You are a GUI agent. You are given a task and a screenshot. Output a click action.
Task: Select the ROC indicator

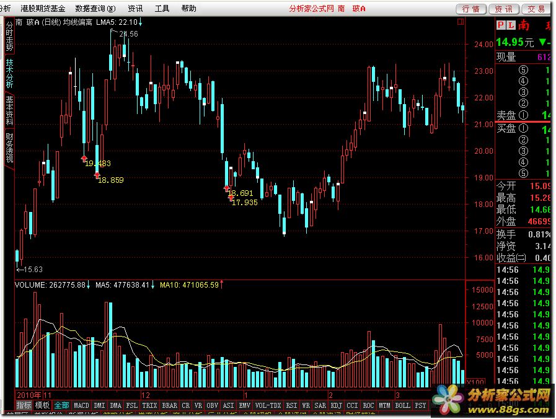368,405
